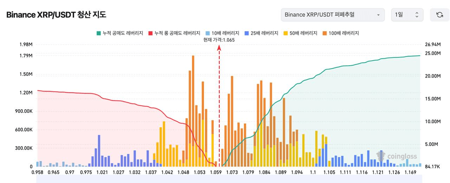The width and height of the screenshot is (450, 183).
Task: Click the yellow 50배 legend swatch
Action: (285, 33)
